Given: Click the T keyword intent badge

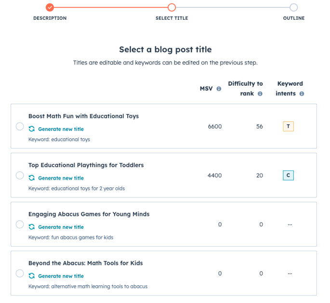Looking at the screenshot, I should click(288, 127).
